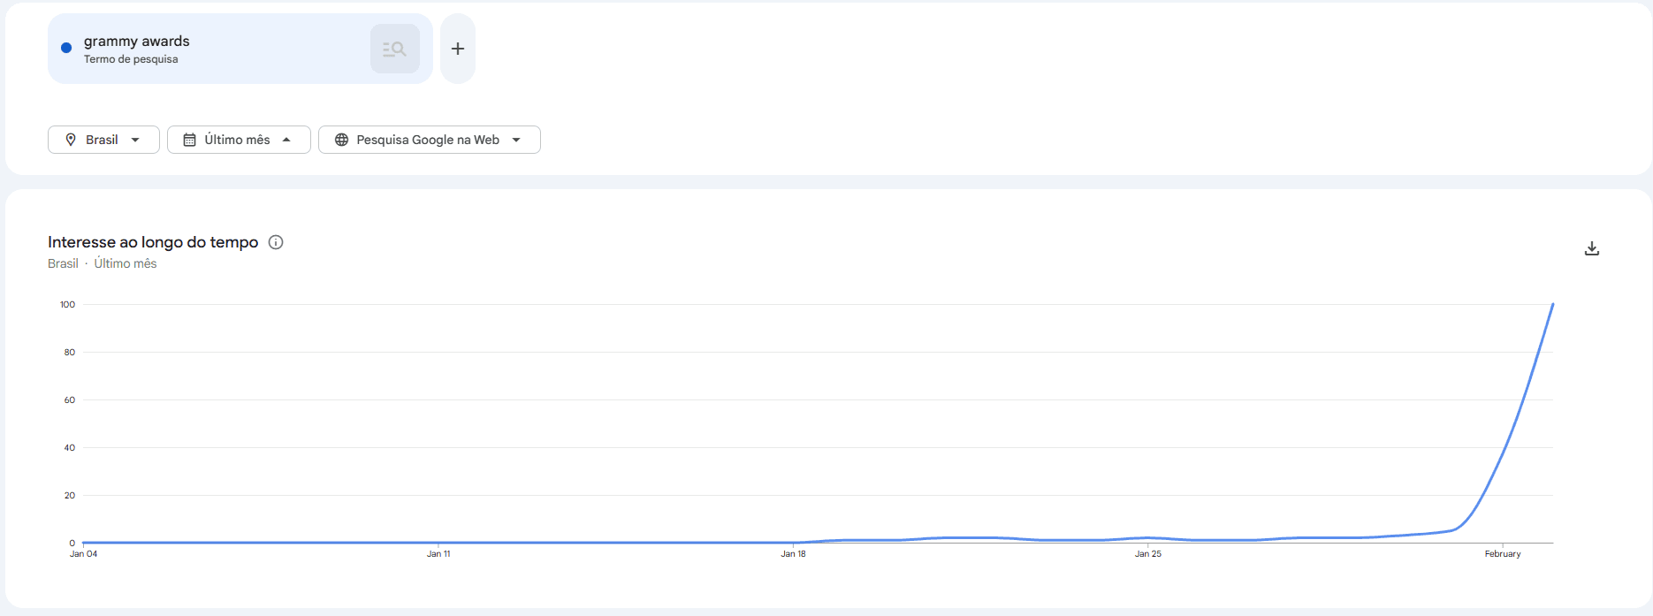The image size is (1653, 616).
Task: Click the Pesquisa Google na Web filter label
Action: tap(428, 140)
